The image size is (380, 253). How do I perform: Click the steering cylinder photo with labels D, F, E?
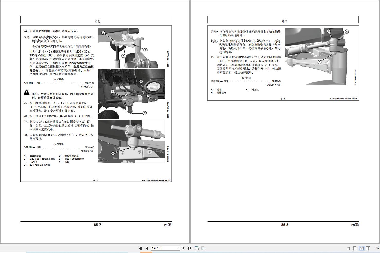(x=131, y=94)
